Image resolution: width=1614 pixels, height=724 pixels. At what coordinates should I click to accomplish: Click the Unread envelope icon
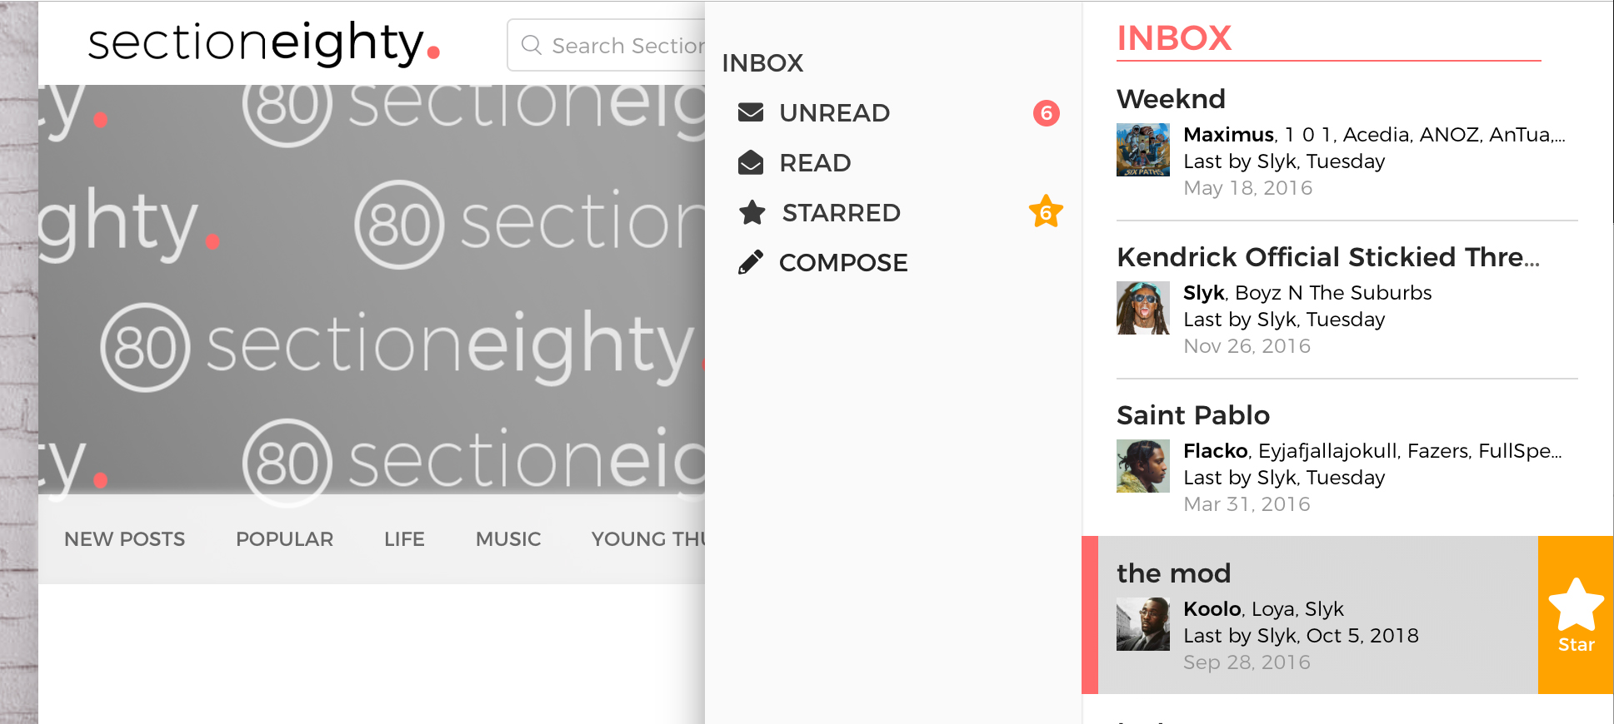[751, 112]
